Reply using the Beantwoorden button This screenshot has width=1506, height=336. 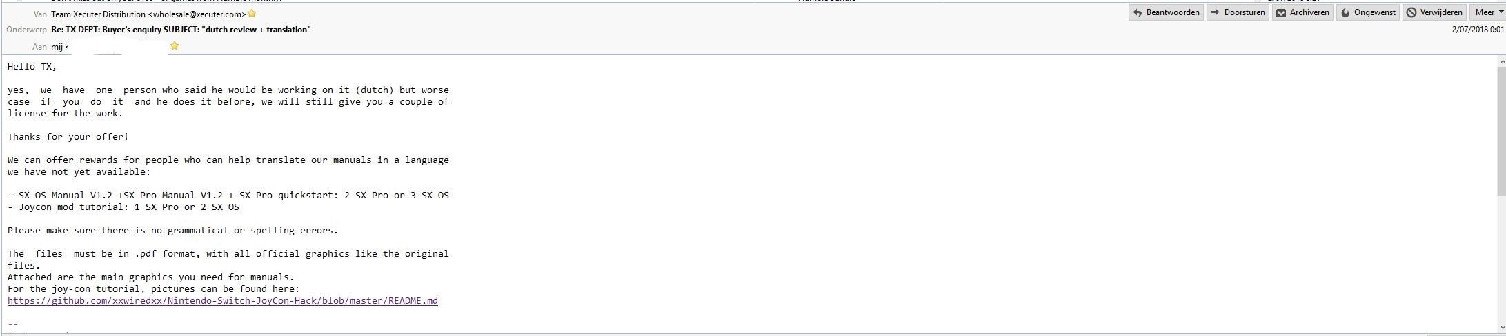point(1166,12)
